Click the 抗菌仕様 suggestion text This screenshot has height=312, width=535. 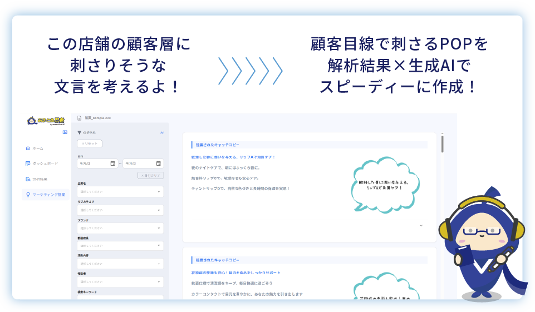pyautogui.click(x=232, y=283)
